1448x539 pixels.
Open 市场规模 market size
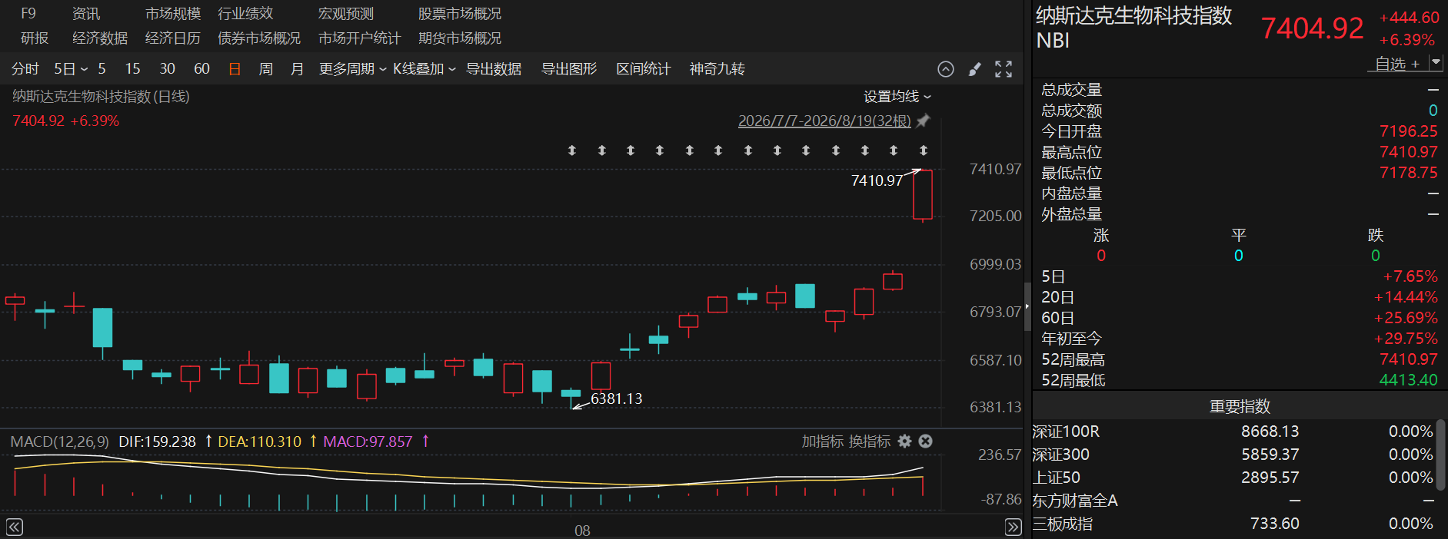click(173, 14)
